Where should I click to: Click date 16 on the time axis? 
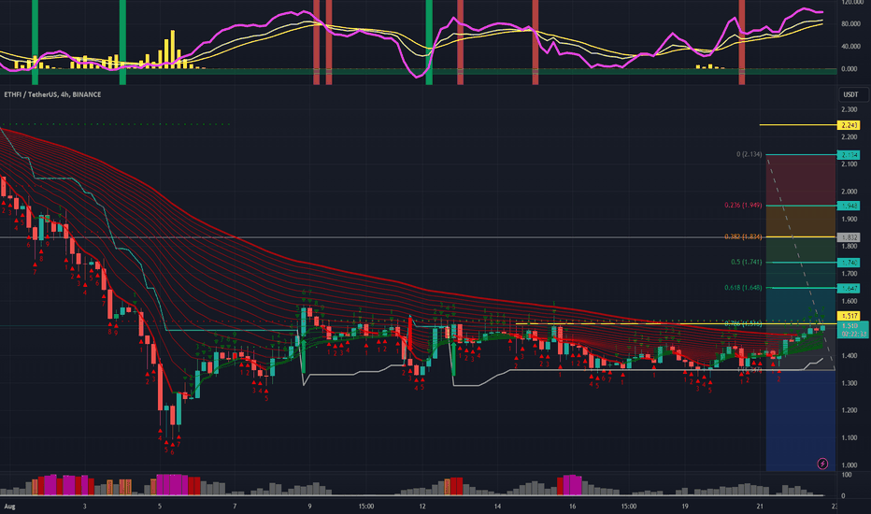(x=572, y=507)
